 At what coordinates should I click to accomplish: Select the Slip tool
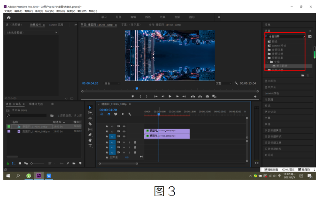[90, 129]
